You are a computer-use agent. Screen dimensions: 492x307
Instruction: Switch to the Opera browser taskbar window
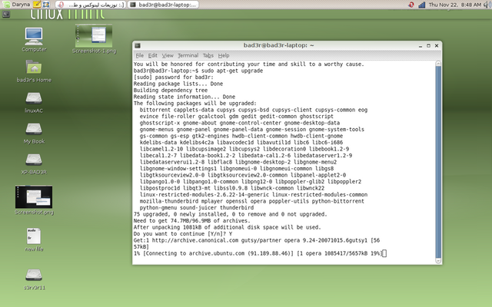[91, 5]
